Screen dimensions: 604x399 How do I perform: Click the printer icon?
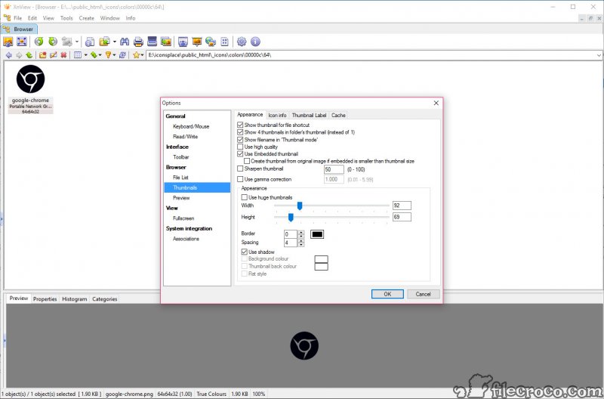(x=139, y=42)
